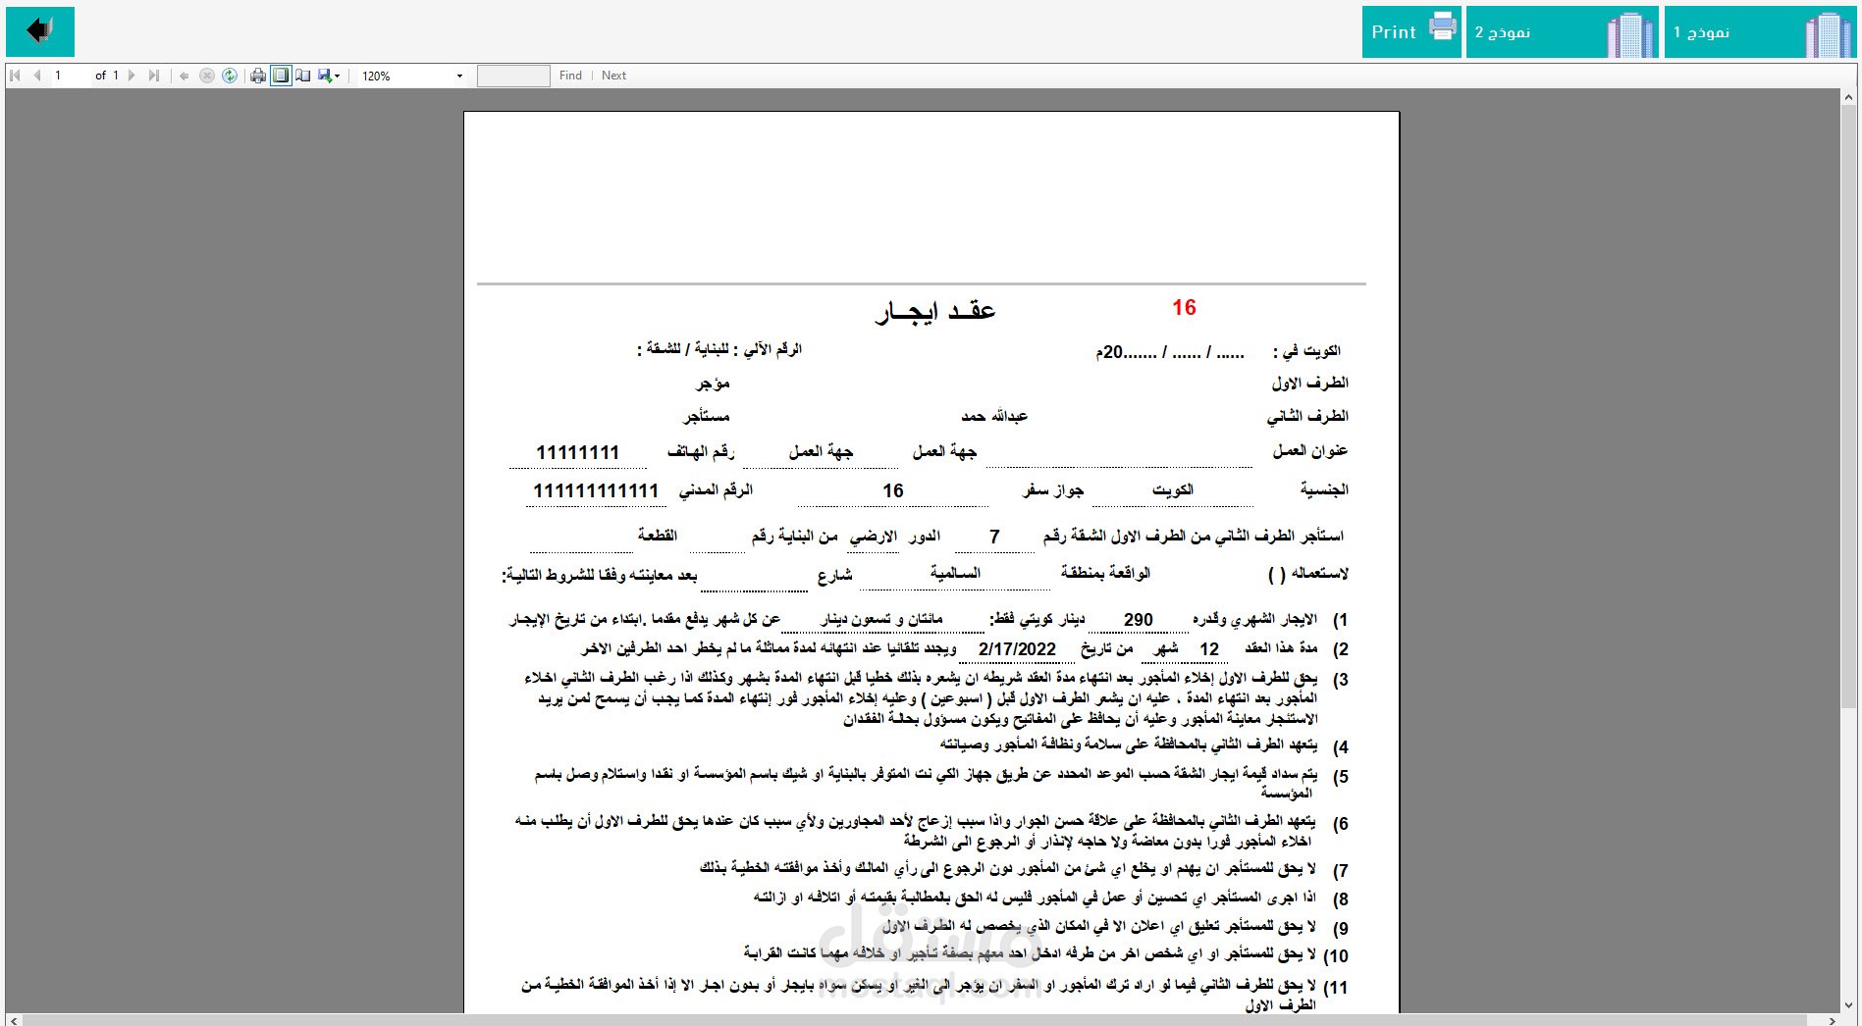Click the Find link

(x=570, y=76)
